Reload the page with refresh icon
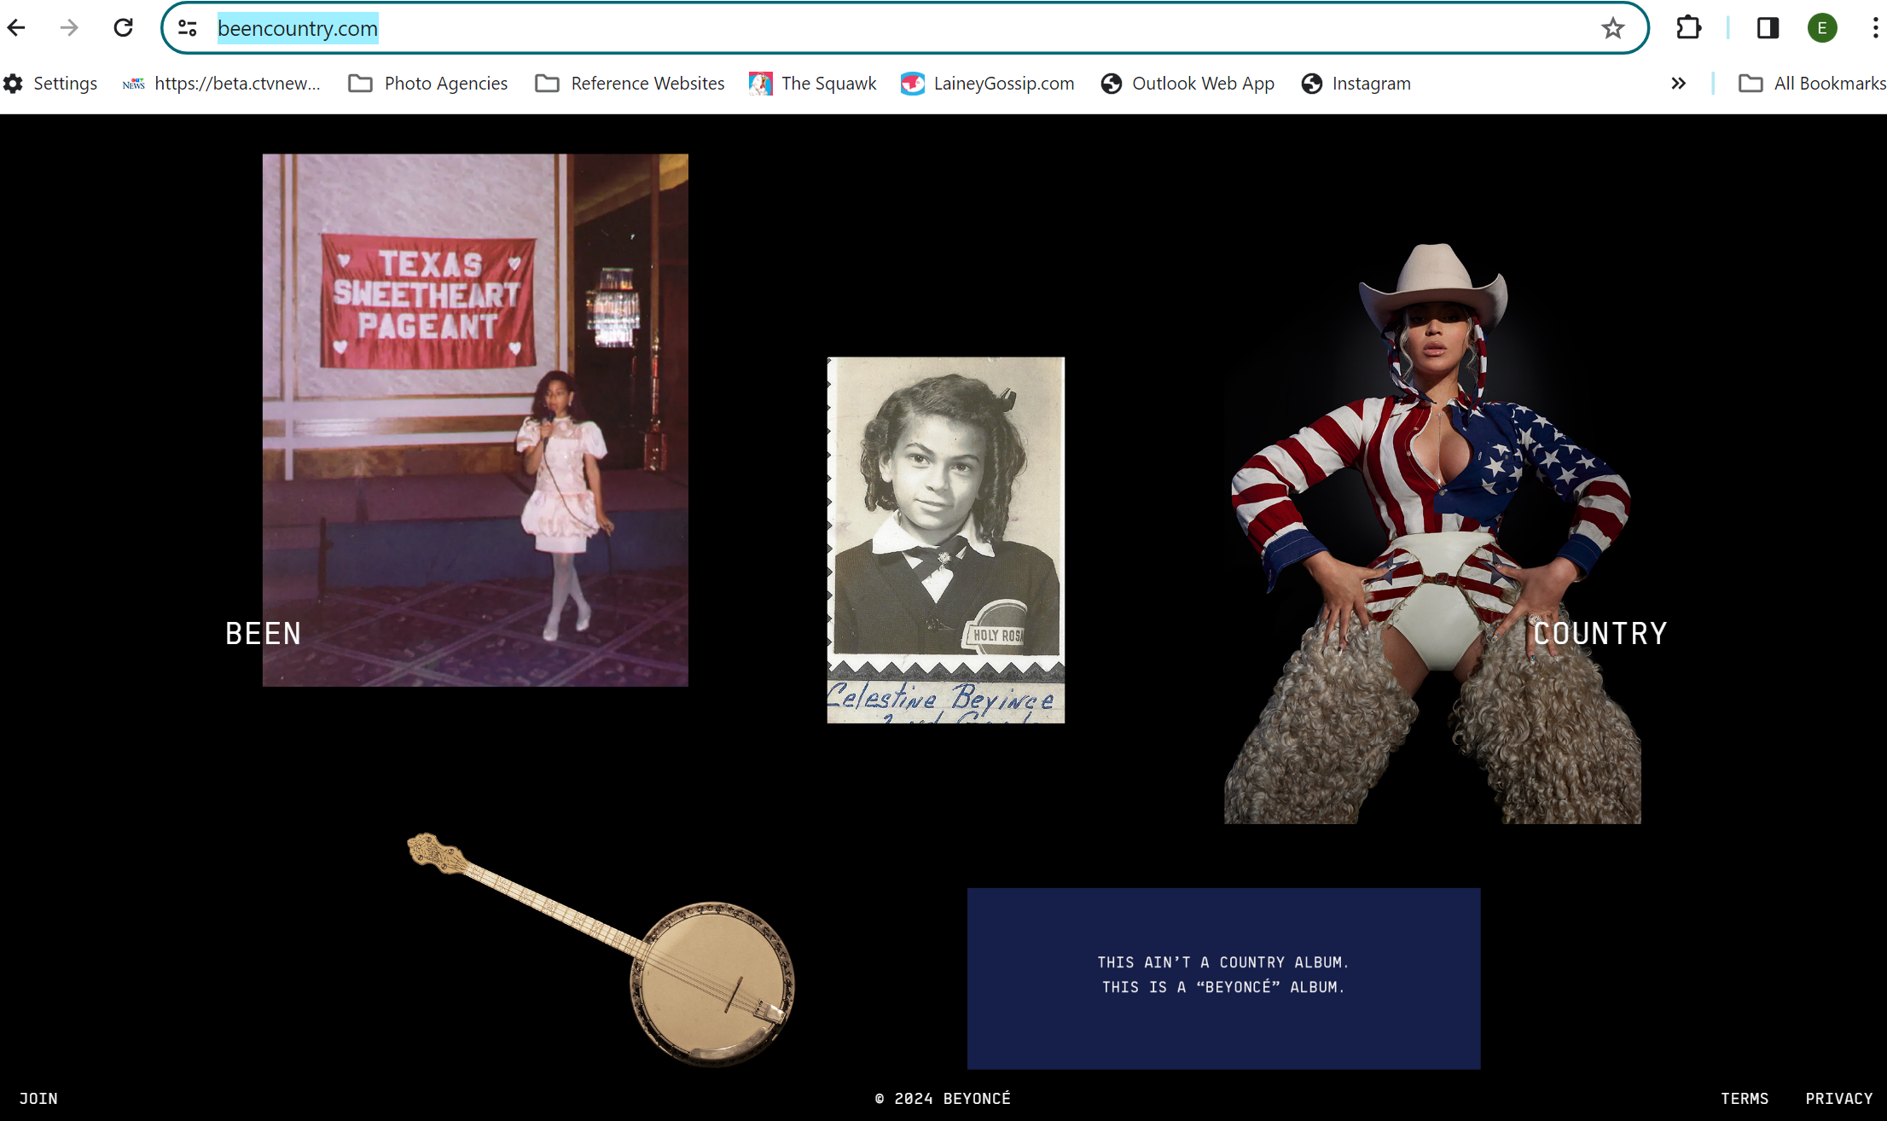Viewport: 1887px width, 1121px height. pyautogui.click(x=123, y=28)
